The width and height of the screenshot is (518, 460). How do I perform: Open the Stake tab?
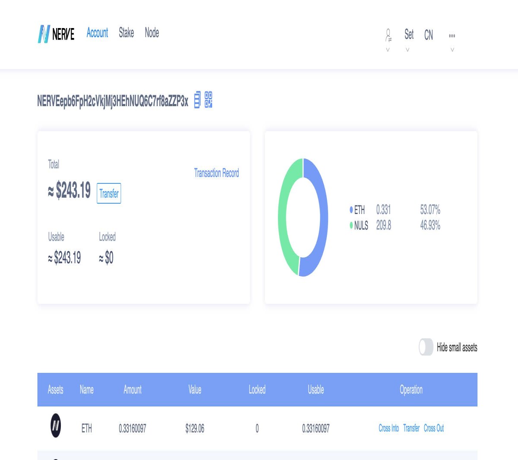(x=126, y=33)
